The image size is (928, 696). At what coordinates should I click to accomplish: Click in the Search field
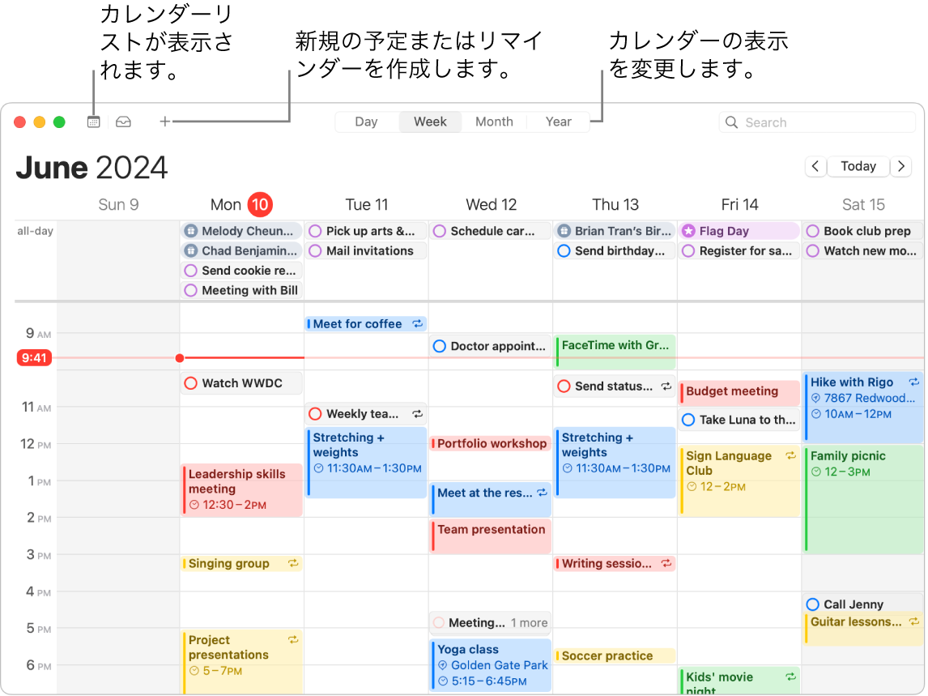[x=817, y=122]
